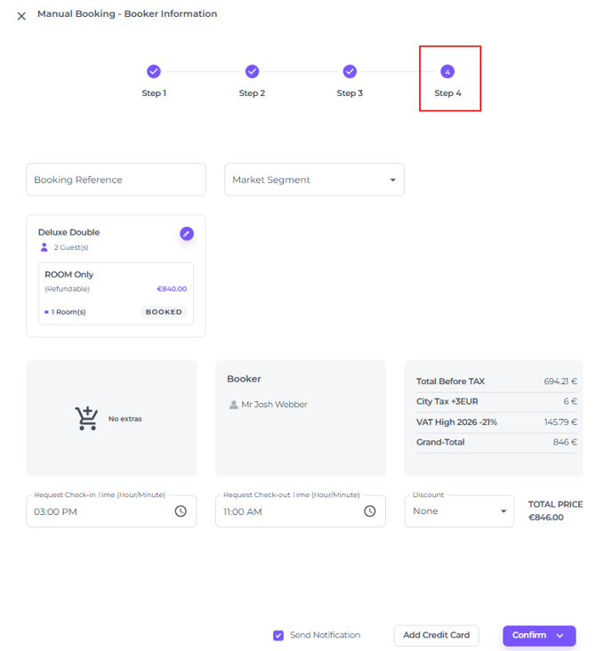The height and width of the screenshot is (651, 596).
Task: Edit the Deluxe Double room with pencil icon
Action: tap(186, 233)
